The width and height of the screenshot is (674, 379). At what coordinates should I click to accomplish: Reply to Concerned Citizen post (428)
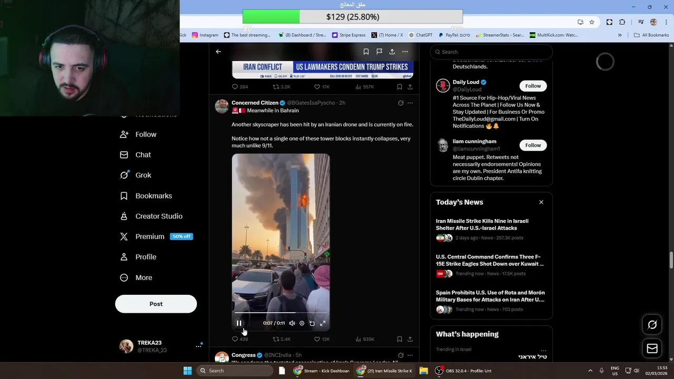[240, 339]
